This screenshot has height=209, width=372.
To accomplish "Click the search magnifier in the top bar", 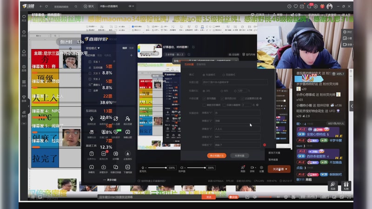I will 76,7.
